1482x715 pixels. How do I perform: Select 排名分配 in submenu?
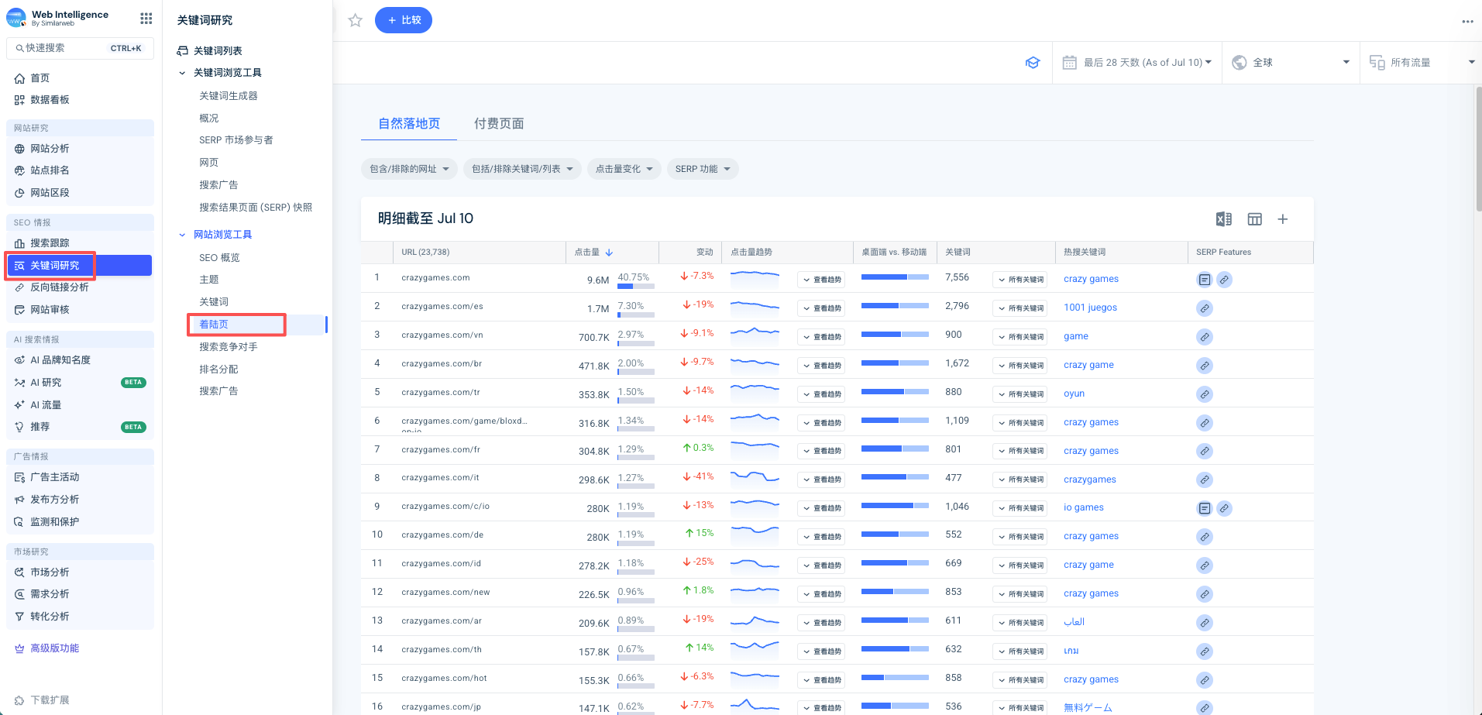click(x=218, y=370)
